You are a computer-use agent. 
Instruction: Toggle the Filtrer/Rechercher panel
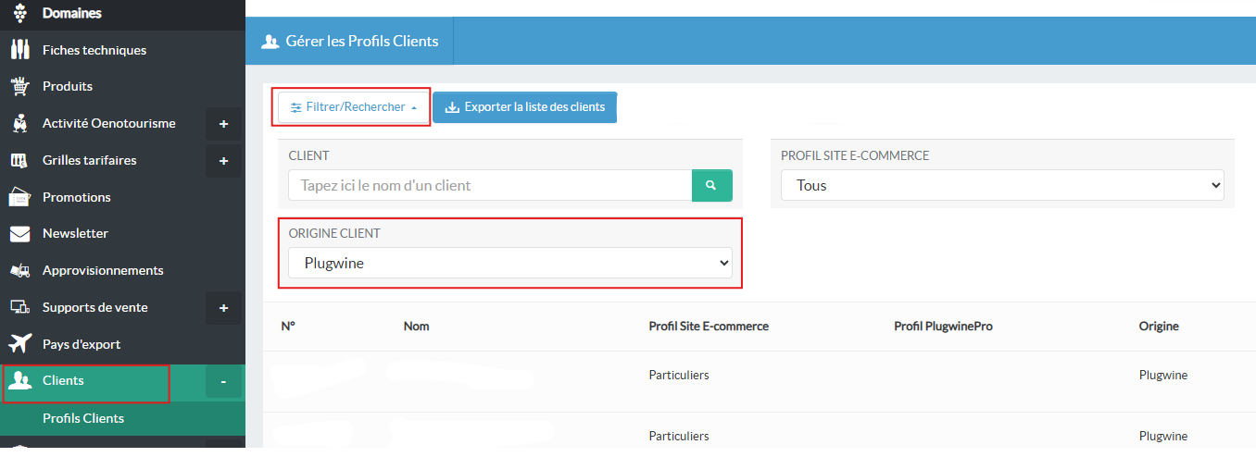click(x=353, y=107)
